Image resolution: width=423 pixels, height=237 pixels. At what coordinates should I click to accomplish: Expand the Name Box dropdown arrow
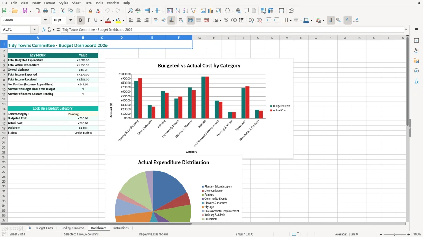point(35,30)
